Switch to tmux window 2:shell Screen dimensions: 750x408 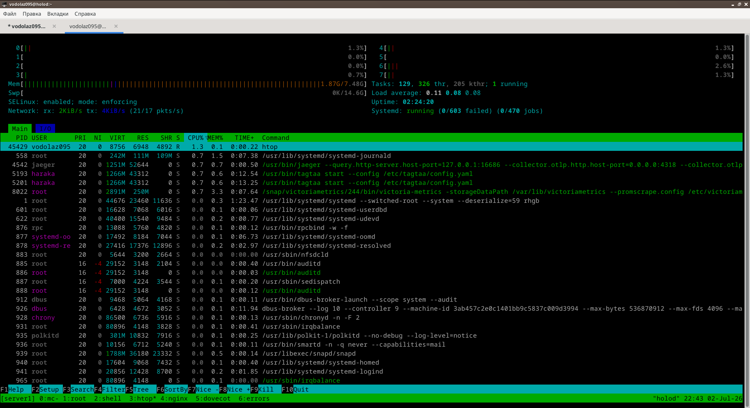108,398
